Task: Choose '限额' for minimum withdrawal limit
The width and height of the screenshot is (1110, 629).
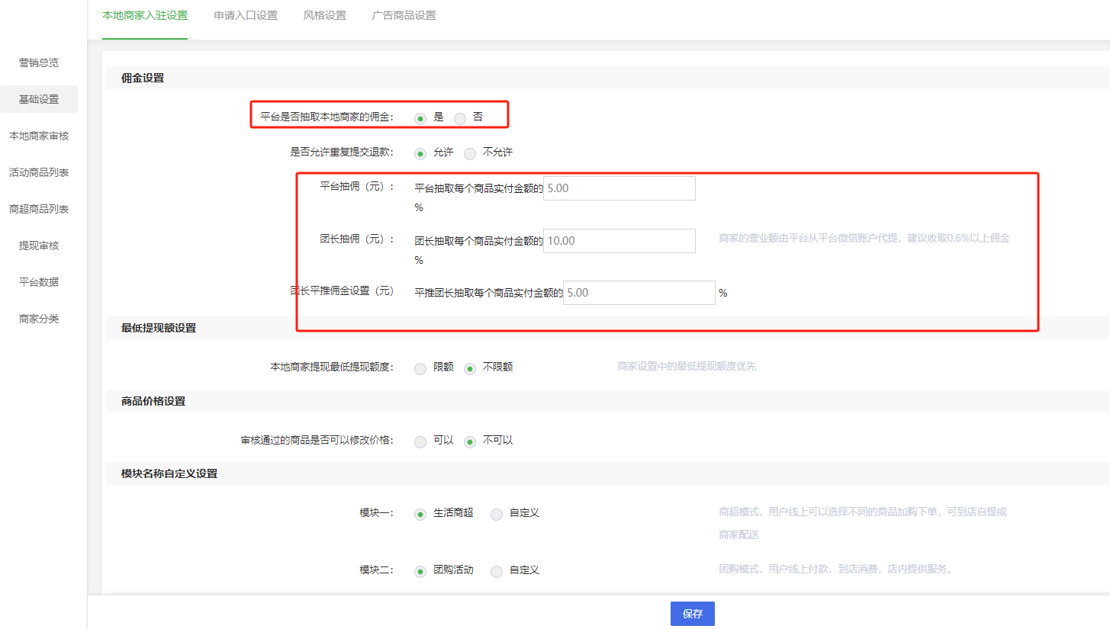Action: [x=420, y=368]
